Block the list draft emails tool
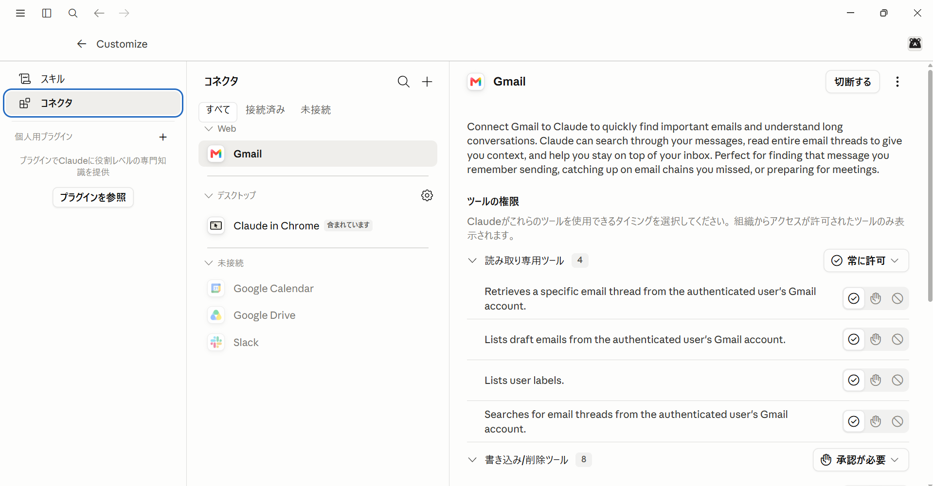 (x=897, y=339)
